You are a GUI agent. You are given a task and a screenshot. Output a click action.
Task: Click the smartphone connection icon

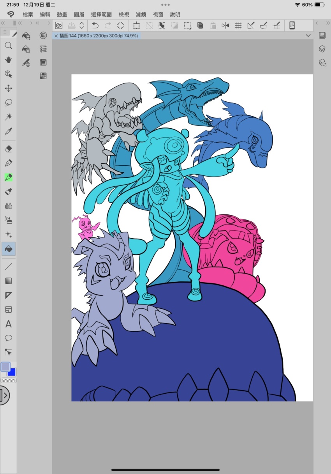click(292, 26)
